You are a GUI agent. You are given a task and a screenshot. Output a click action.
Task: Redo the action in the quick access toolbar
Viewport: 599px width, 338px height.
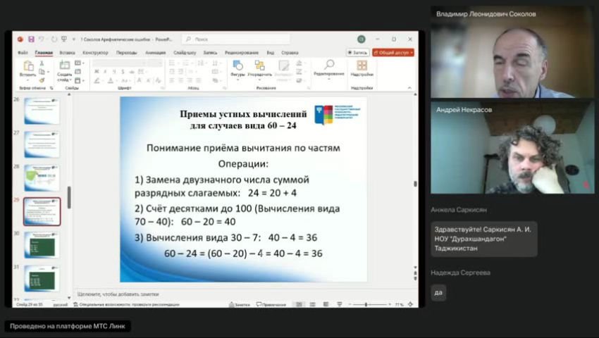54,39
